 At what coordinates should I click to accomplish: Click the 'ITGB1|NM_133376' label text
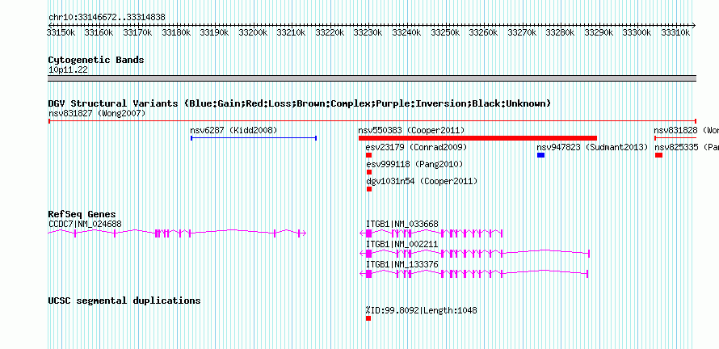(x=402, y=264)
